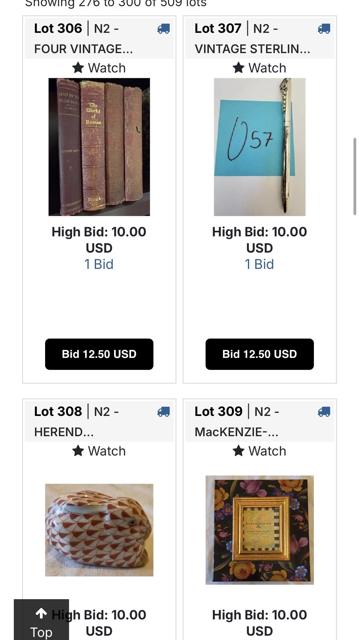Click the shipping truck icon for Lot 306
359x640 pixels.
point(164,29)
